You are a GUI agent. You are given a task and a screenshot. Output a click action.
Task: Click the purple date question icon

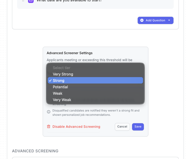pyautogui.click(x=31, y=1)
